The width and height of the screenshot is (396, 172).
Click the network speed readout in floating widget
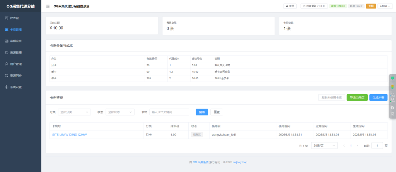pyautogui.click(x=393, y=97)
